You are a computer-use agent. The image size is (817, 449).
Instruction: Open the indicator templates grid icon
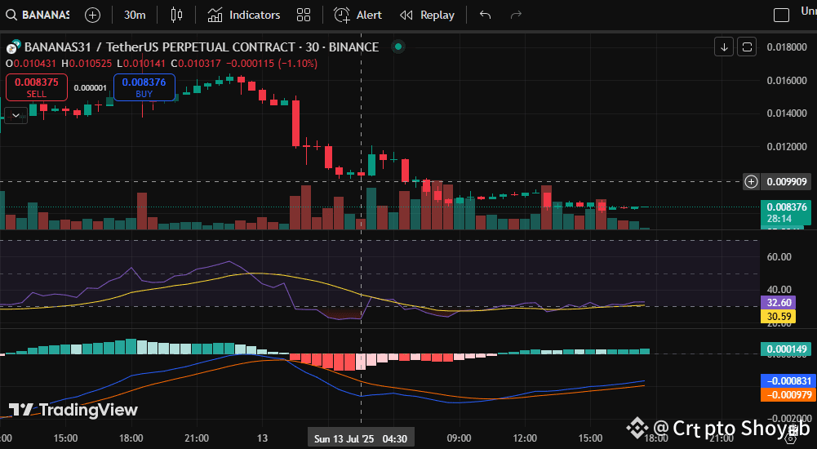304,15
